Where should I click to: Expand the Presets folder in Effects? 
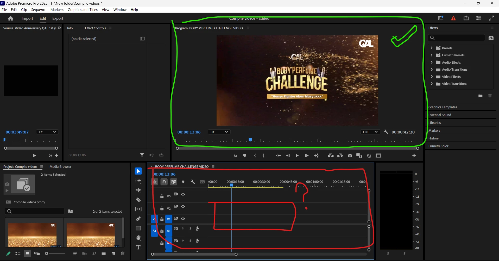pyautogui.click(x=432, y=48)
